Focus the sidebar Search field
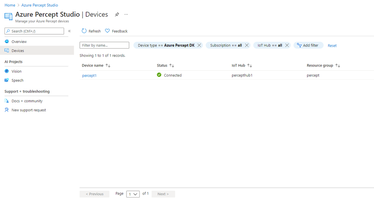 pos(34,31)
